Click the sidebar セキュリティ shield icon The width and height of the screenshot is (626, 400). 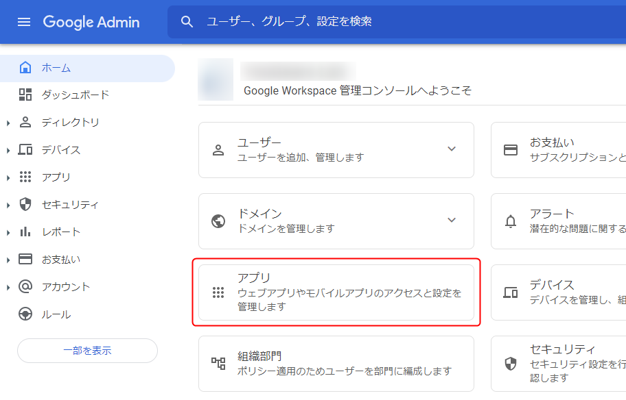25,204
